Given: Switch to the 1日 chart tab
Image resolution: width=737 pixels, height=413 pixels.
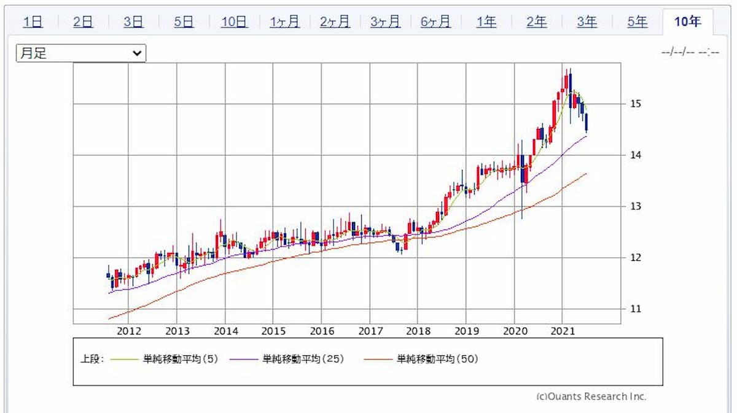Looking at the screenshot, I should [33, 22].
